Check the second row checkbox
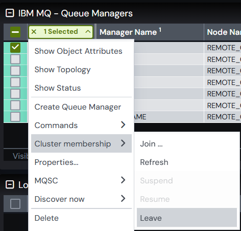This screenshot has height=231, width=241. [x=15, y=59]
